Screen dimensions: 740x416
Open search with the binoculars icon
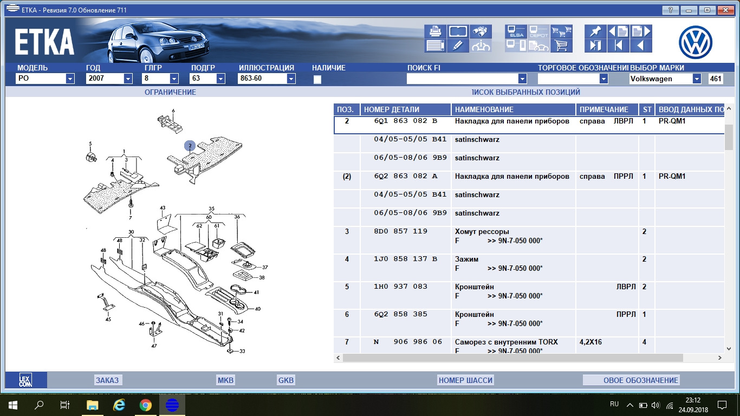[x=481, y=31]
